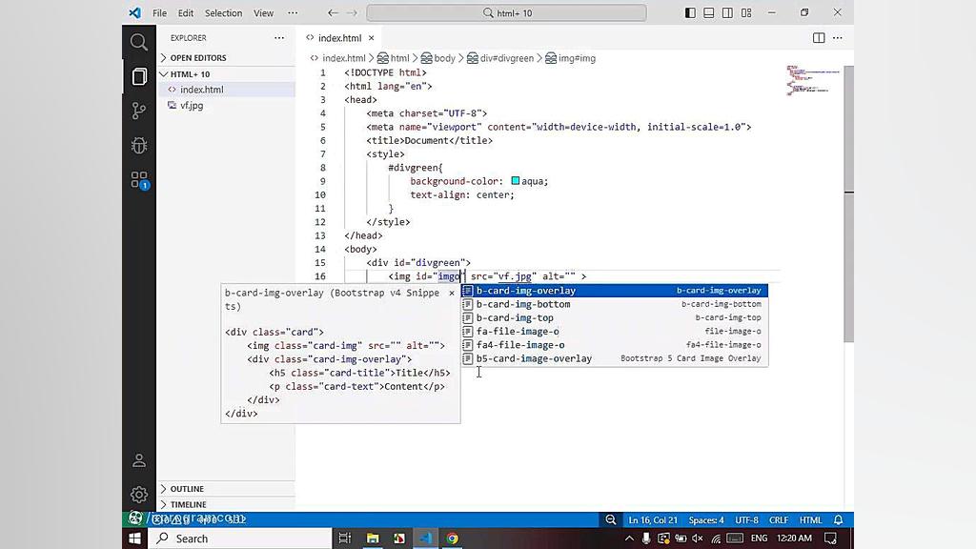The width and height of the screenshot is (976, 549).
Task: Expand the TIMELINE section
Action: pos(226,504)
